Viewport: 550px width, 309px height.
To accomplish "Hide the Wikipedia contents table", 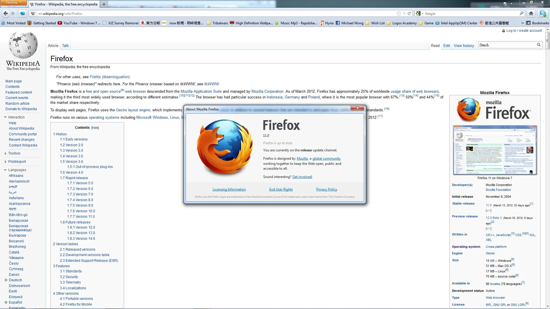I will pyautogui.click(x=95, y=128).
